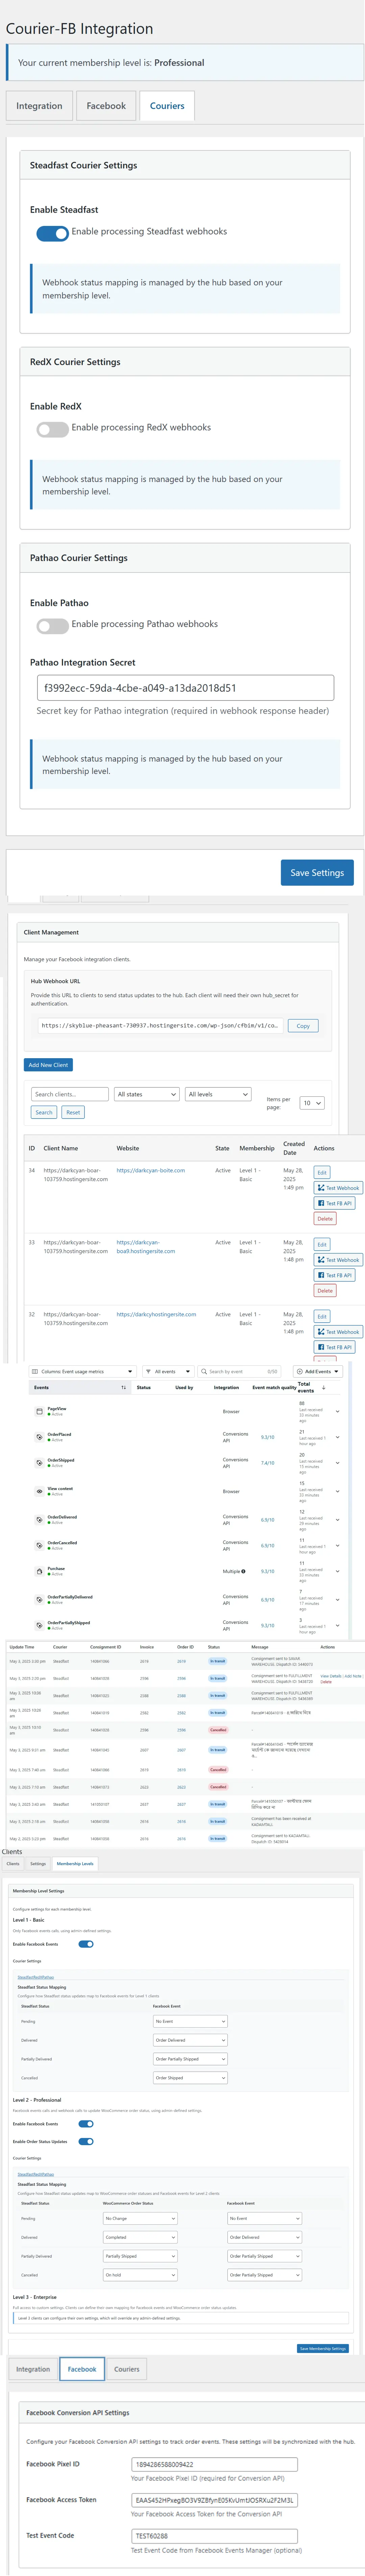Click the Add New Client button
This screenshot has height=2576, width=365.
click(48, 1065)
